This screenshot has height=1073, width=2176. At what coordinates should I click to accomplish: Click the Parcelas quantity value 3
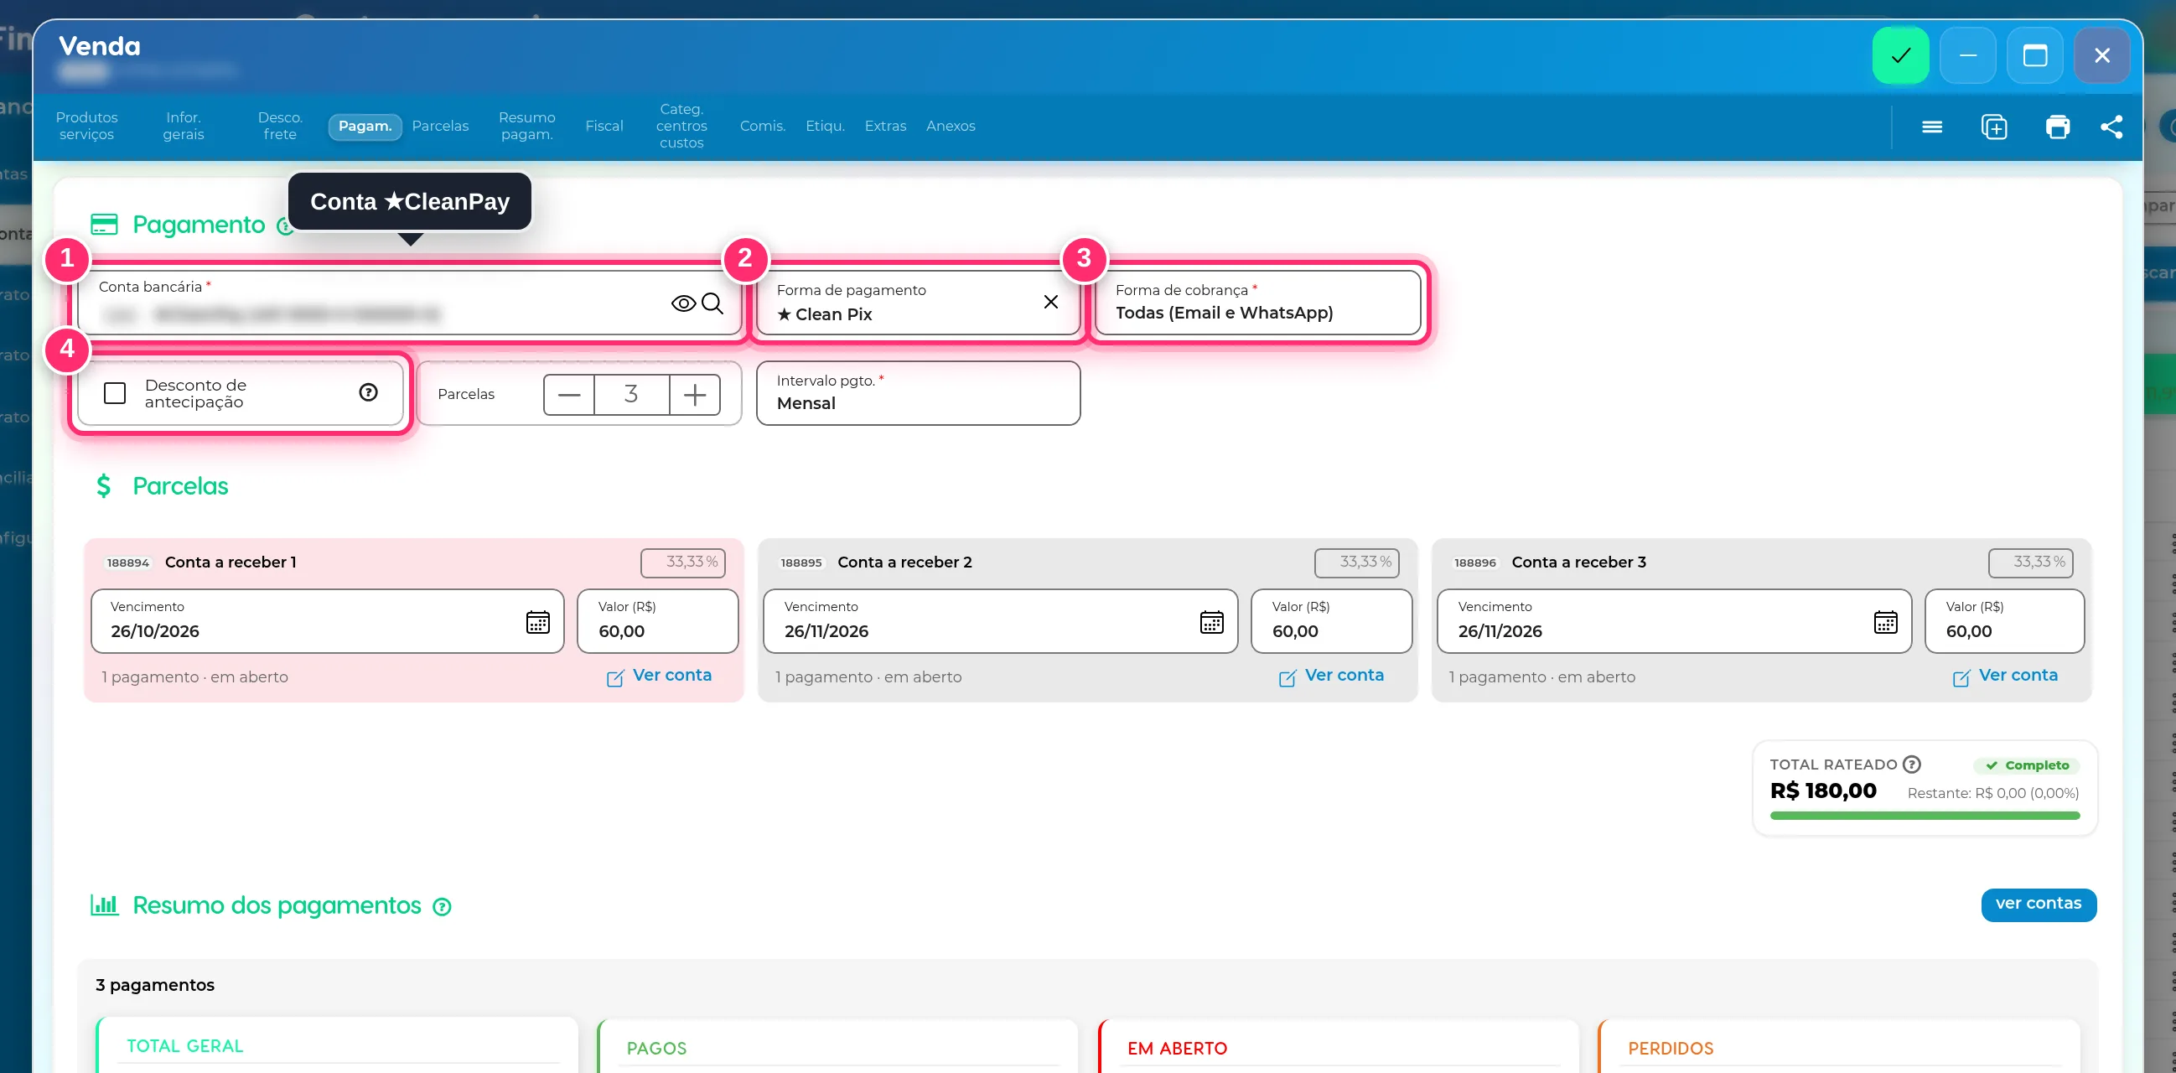click(x=631, y=395)
